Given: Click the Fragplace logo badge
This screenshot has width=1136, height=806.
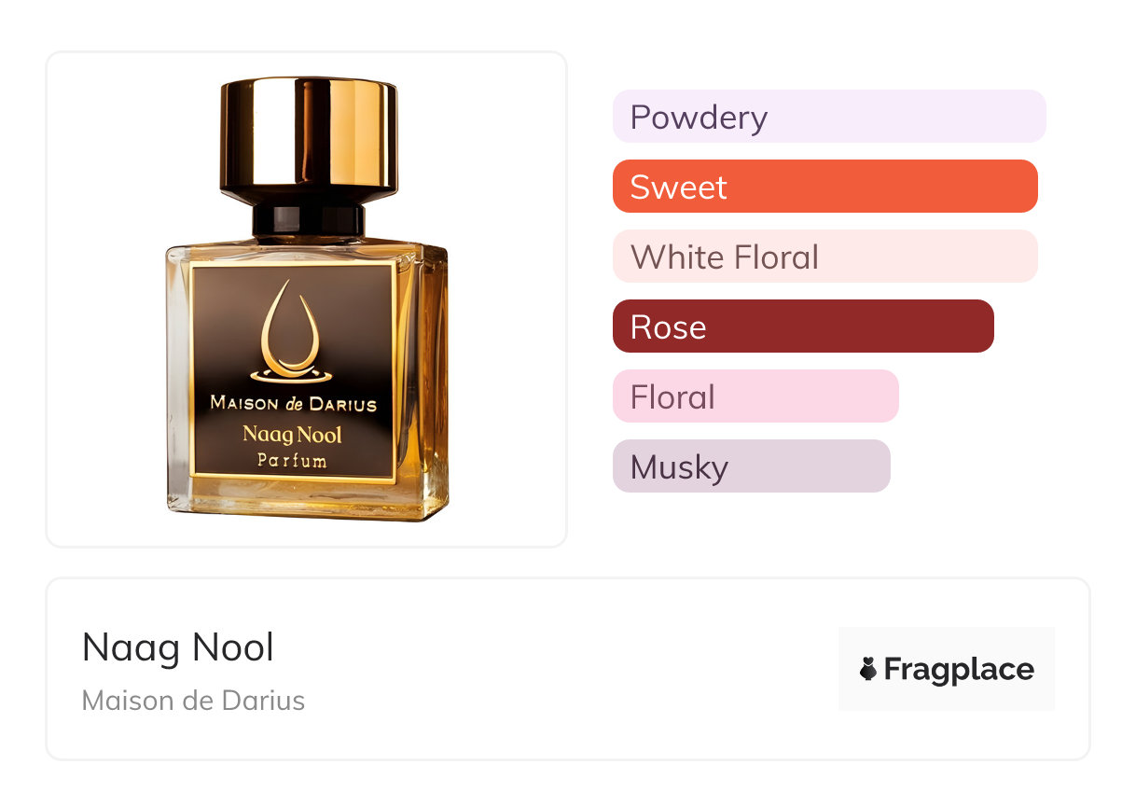Looking at the screenshot, I should click(947, 669).
